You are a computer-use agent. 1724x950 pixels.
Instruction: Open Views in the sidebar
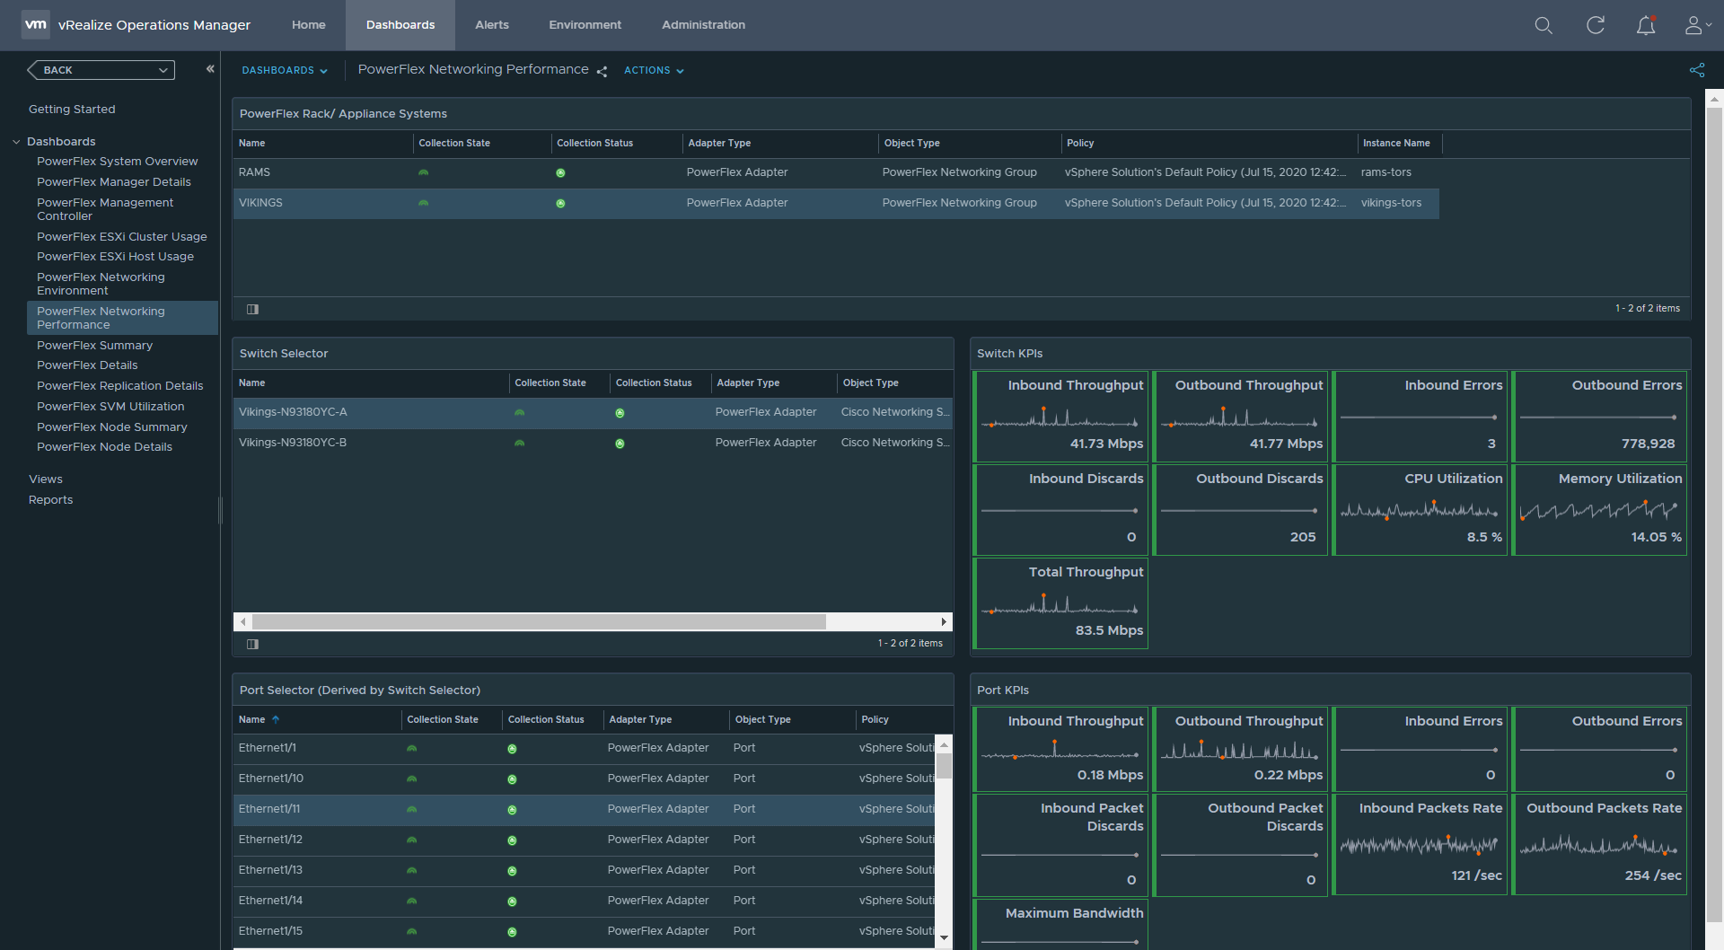(x=46, y=479)
